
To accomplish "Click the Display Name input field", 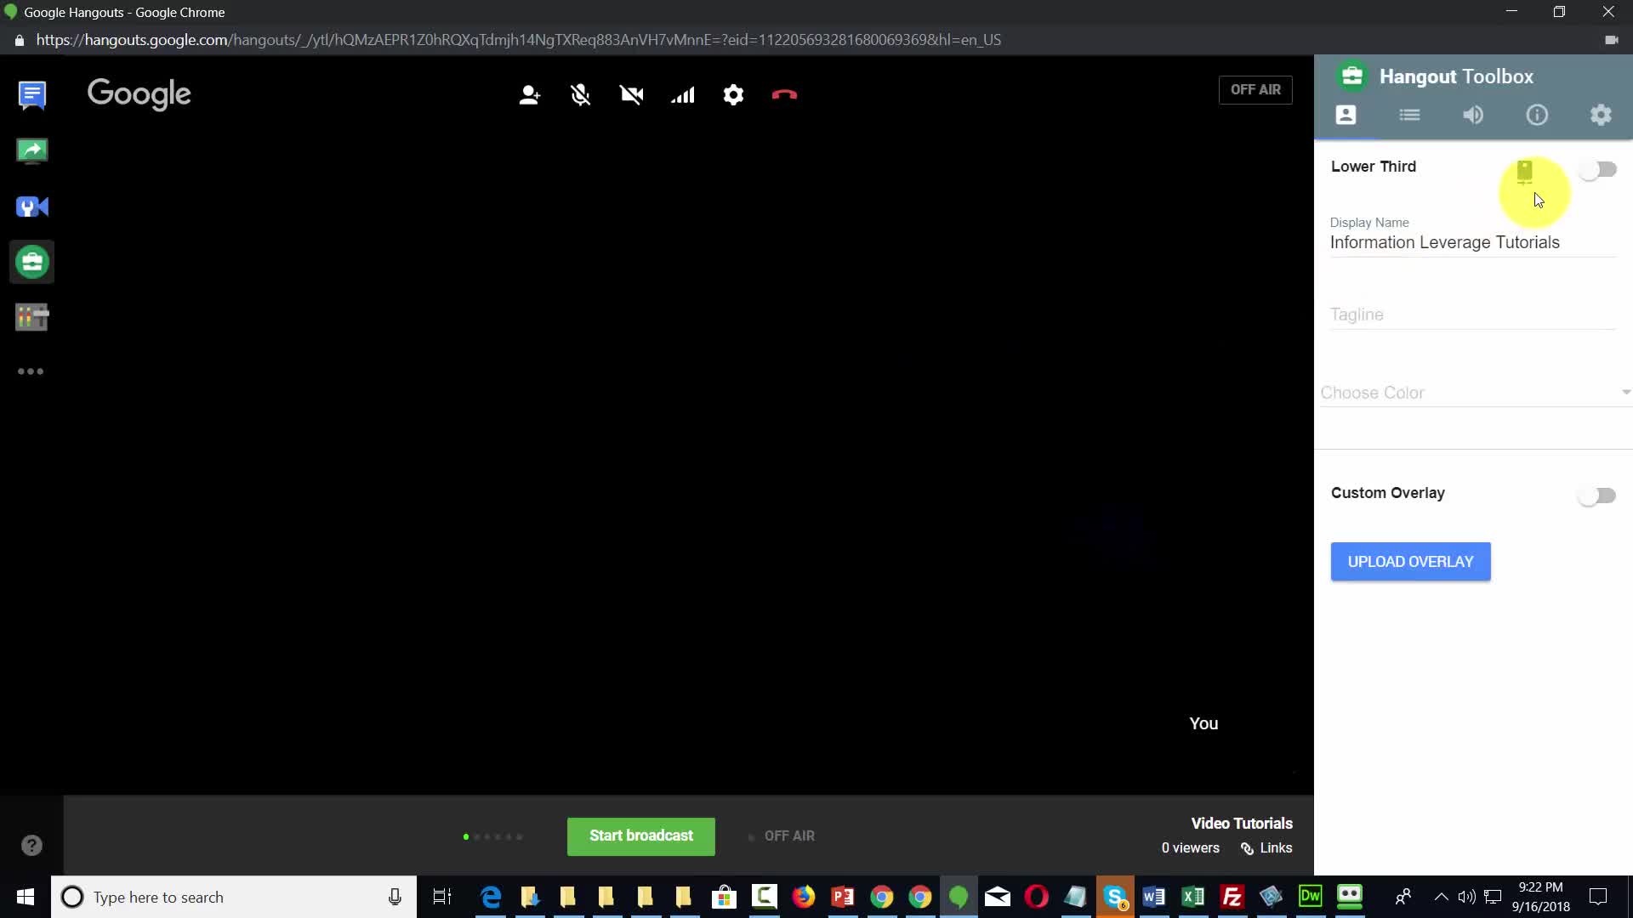I will (x=1473, y=243).
